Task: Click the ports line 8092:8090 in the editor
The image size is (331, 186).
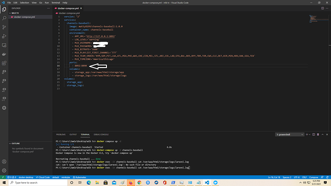Action: (81, 66)
